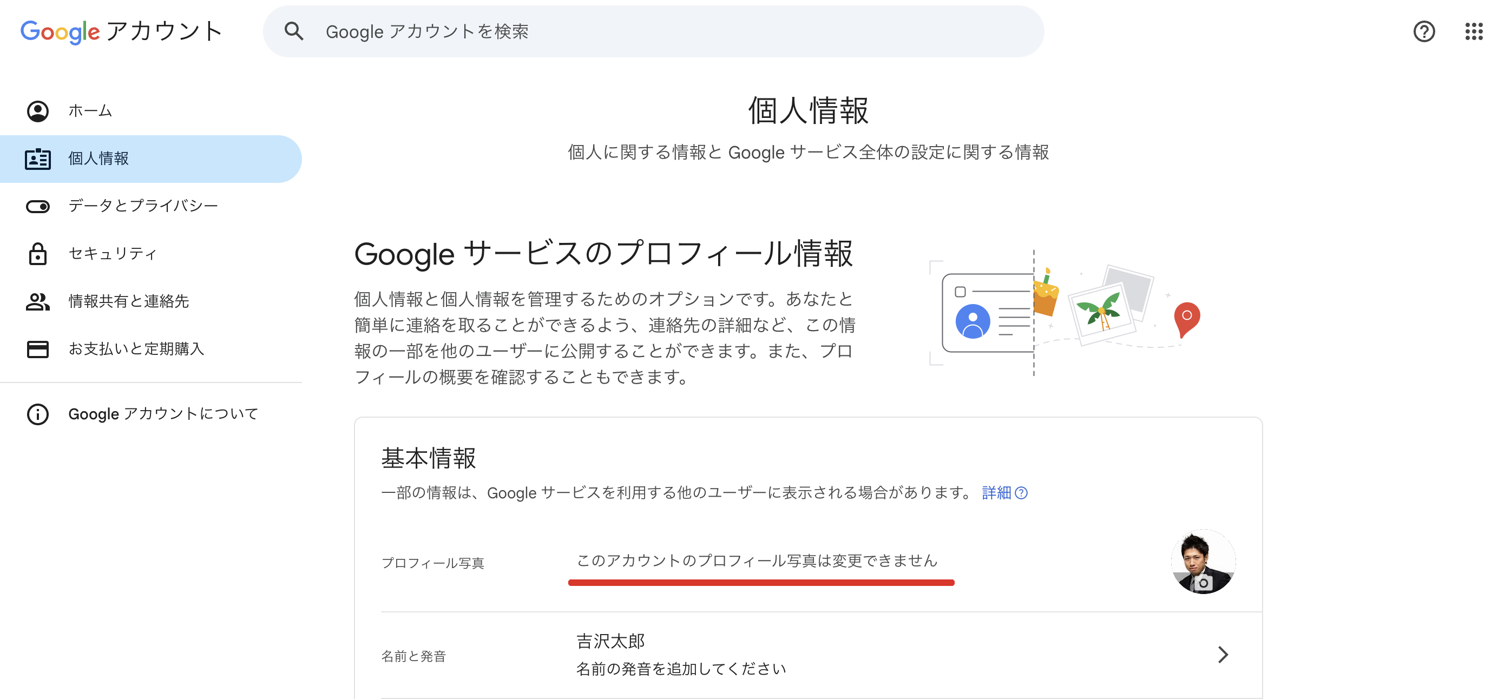The image size is (1498, 699).
Task: Select ホーム in the sidebar menu
Action: point(90,111)
